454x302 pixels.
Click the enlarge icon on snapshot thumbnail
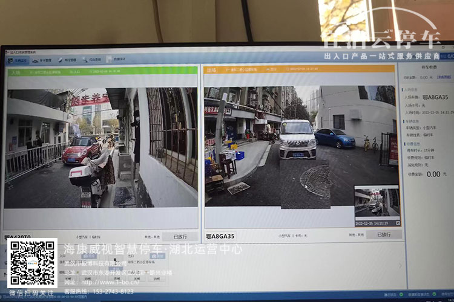(x=398, y=223)
